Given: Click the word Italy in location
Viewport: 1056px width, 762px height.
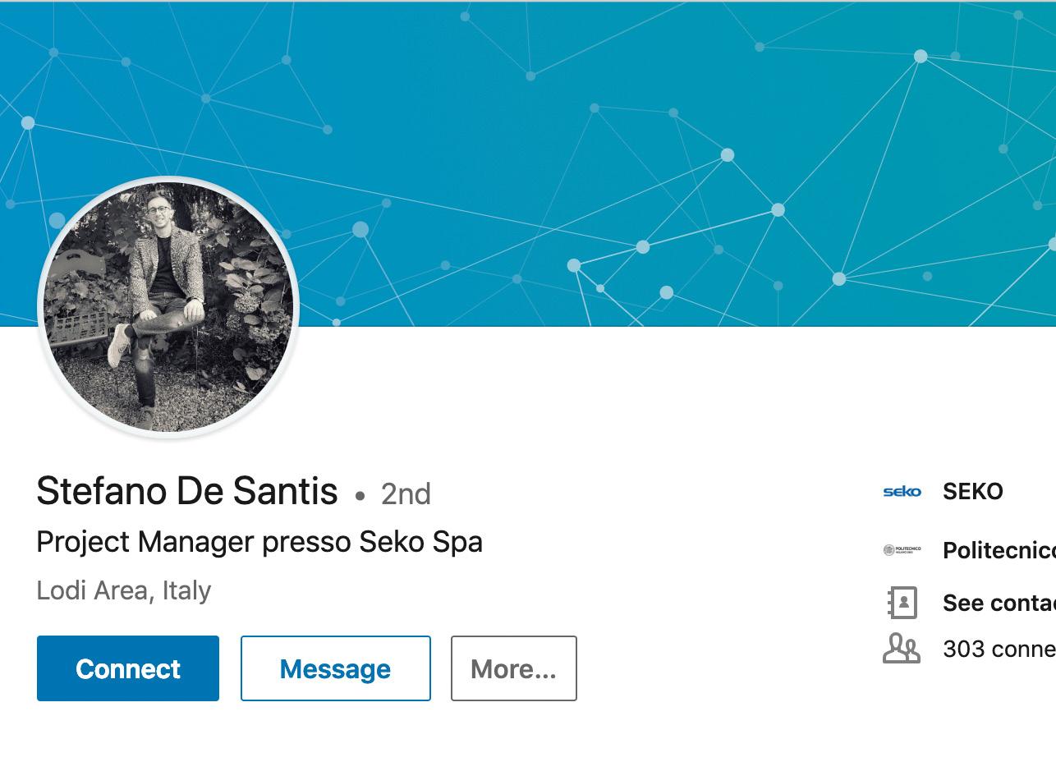Looking at the screenshot, I should click(186, 590).
